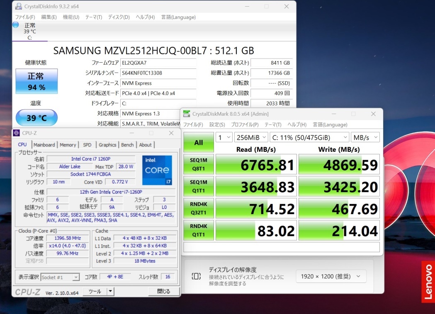Click the firmware field showing EL2QGXA7
The width and height of the screenshot is (435, 314).
tap(158, 63)
